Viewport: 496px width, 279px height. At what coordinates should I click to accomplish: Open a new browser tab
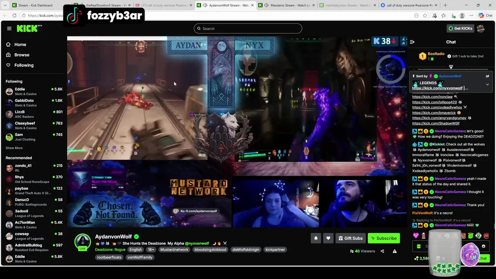[x=445, y=5]
